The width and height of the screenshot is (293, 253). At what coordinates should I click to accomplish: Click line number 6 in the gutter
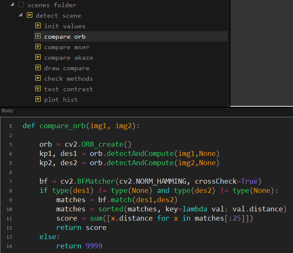[10, 172]
